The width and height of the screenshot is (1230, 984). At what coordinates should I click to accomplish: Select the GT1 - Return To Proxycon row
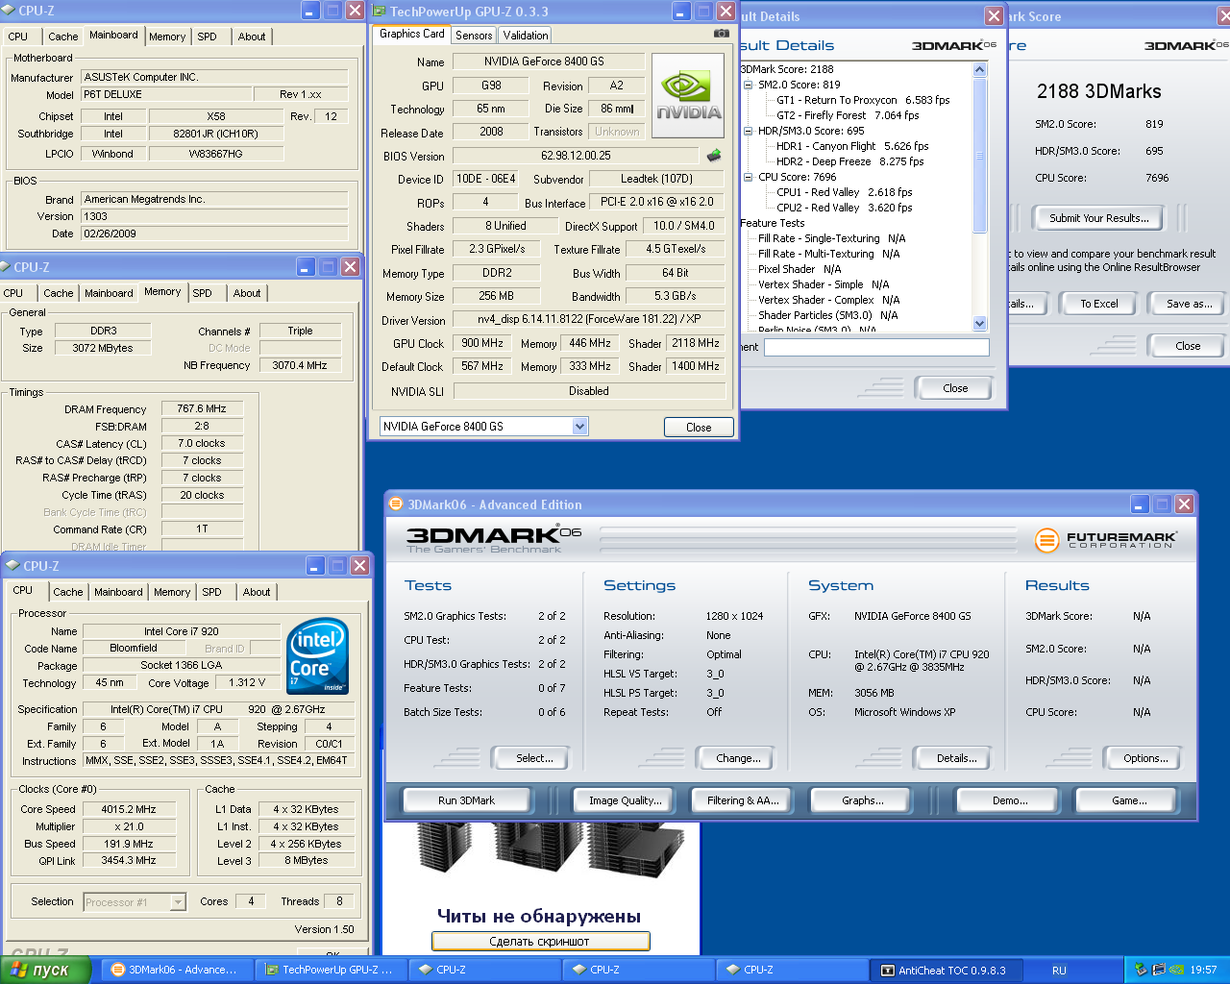863,100
